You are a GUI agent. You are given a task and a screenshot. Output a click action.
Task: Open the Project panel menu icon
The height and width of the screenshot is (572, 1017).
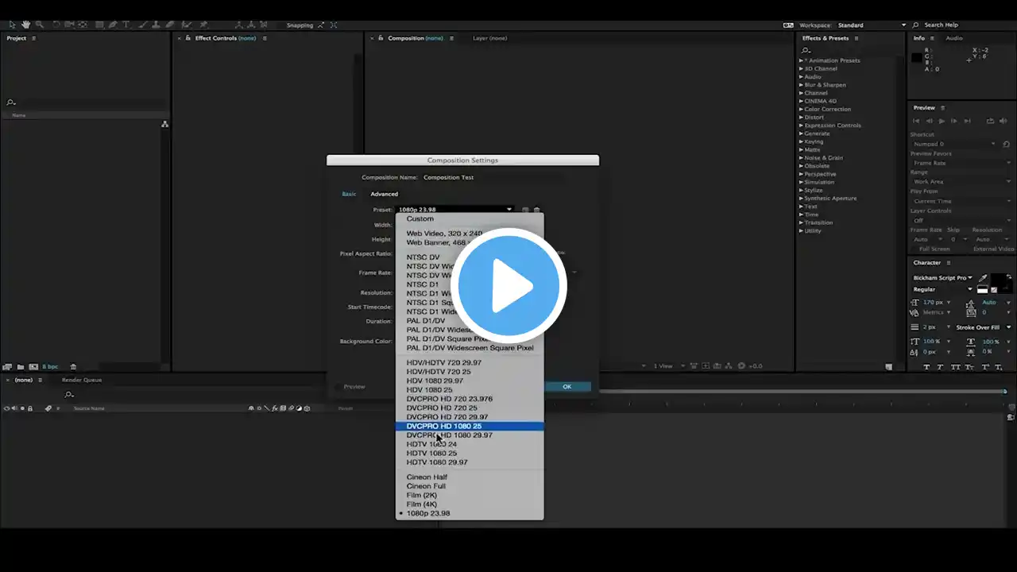pyautogui.click(x=33, y=38)
